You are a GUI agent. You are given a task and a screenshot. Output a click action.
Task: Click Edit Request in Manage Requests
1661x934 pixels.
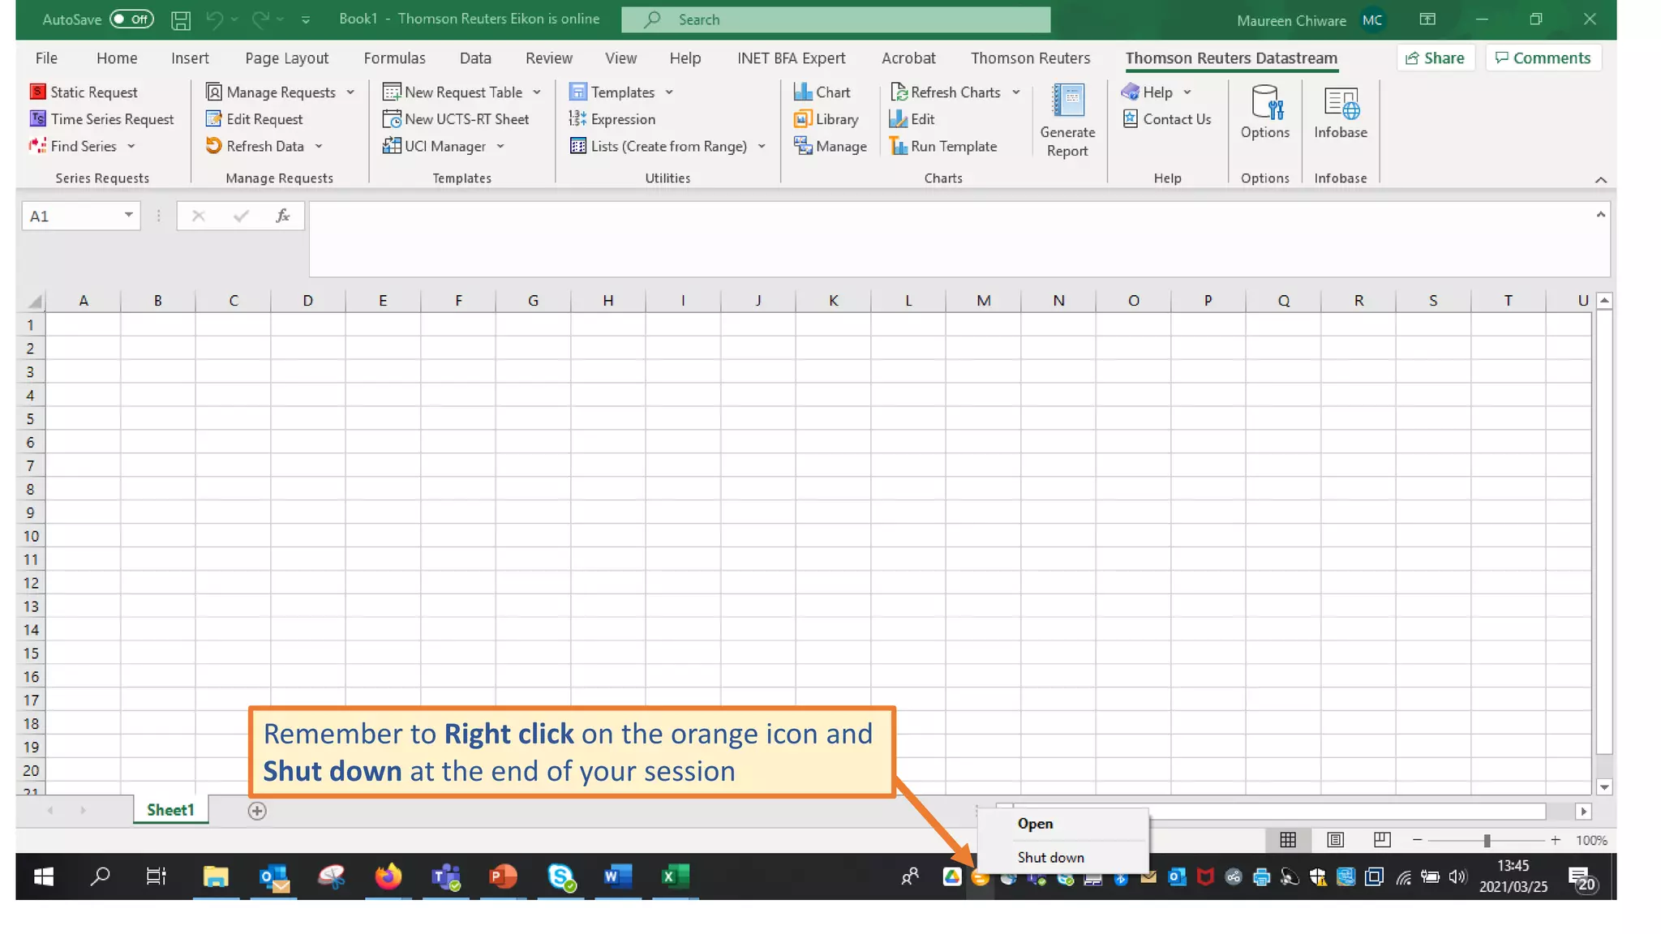coord(254,119)
